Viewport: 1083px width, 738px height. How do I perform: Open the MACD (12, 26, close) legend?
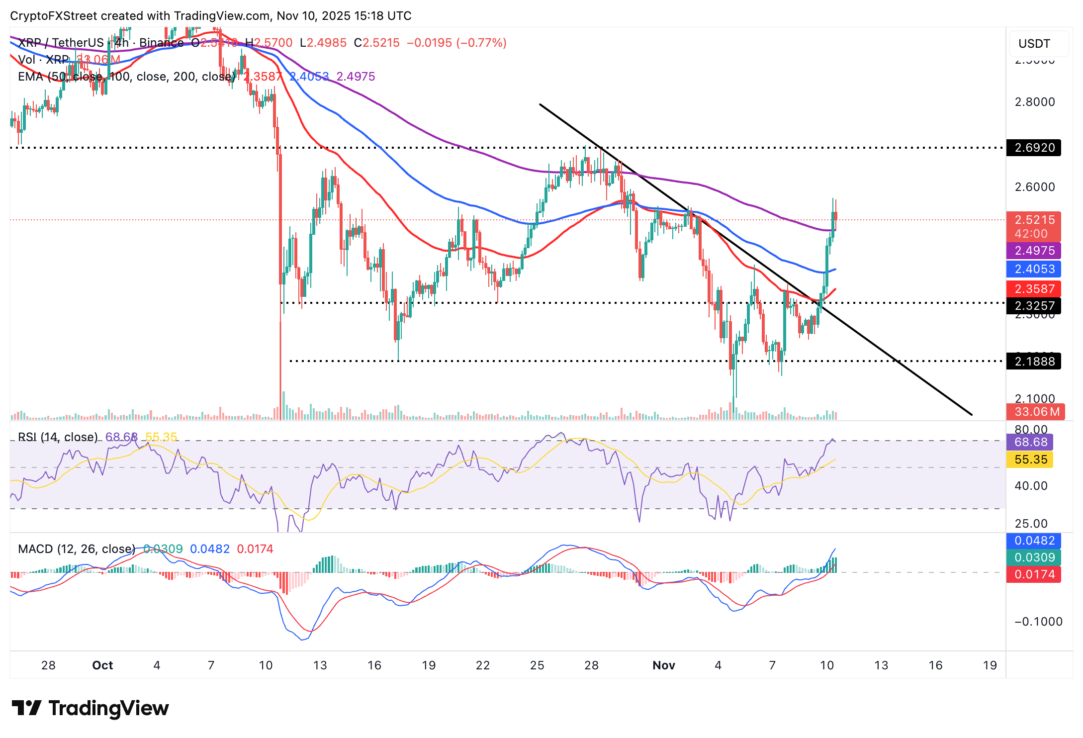point(77,549)
